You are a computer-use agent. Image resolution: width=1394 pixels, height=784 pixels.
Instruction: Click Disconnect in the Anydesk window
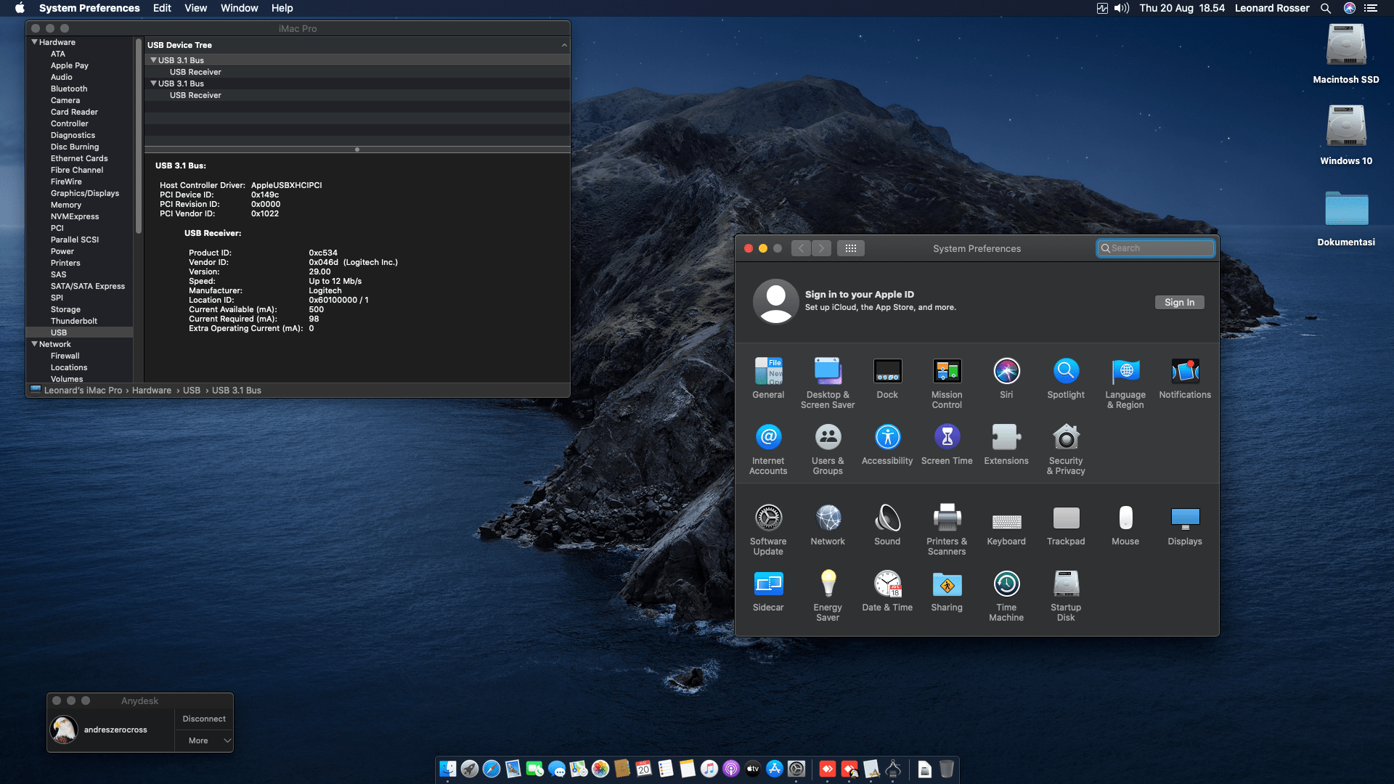coord(204,719)
